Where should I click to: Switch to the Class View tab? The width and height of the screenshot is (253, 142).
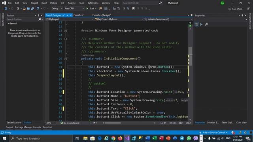tap(241, 123)
